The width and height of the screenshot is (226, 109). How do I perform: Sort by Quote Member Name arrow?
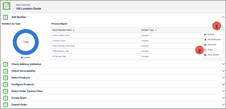point(74,30)
